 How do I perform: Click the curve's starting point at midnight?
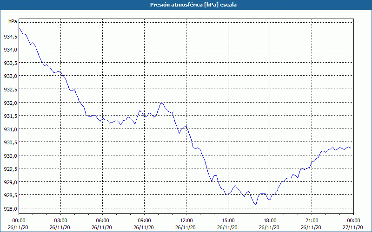point(19,29)
